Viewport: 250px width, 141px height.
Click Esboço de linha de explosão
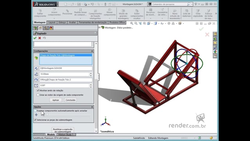click(208, 14)
